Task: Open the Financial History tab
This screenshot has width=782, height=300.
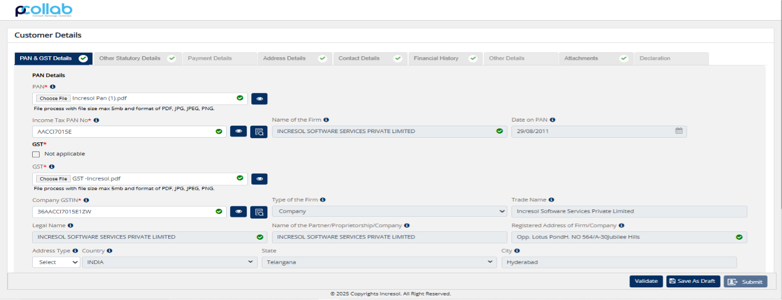Action: coord(445,59)
